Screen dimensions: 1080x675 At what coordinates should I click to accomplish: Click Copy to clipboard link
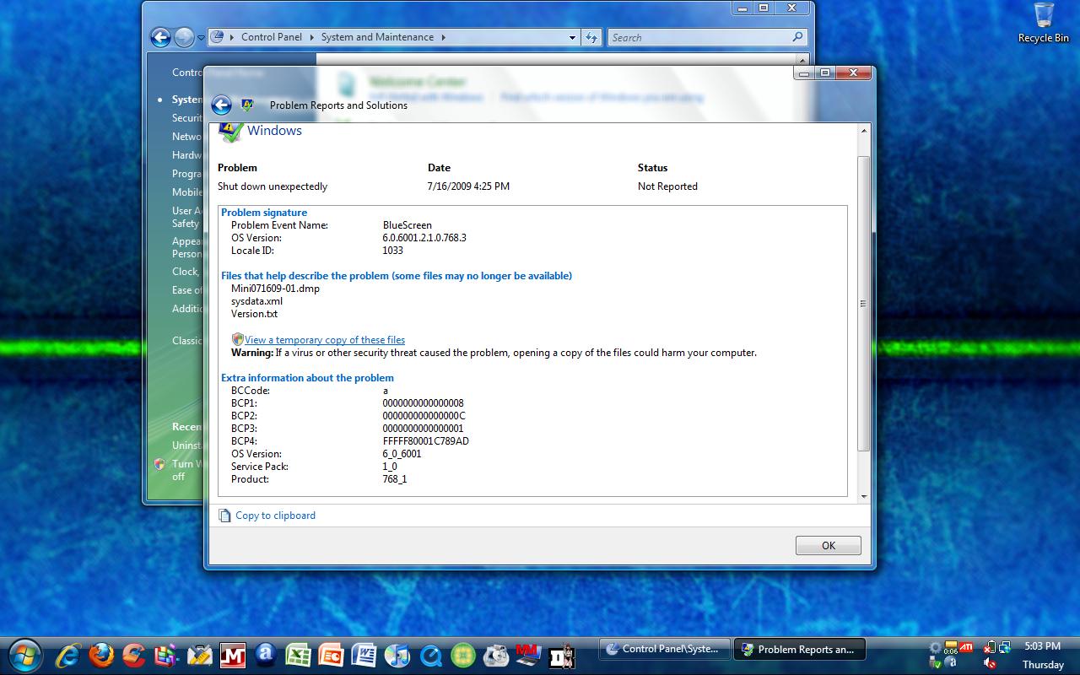click(x=275, y=516)
